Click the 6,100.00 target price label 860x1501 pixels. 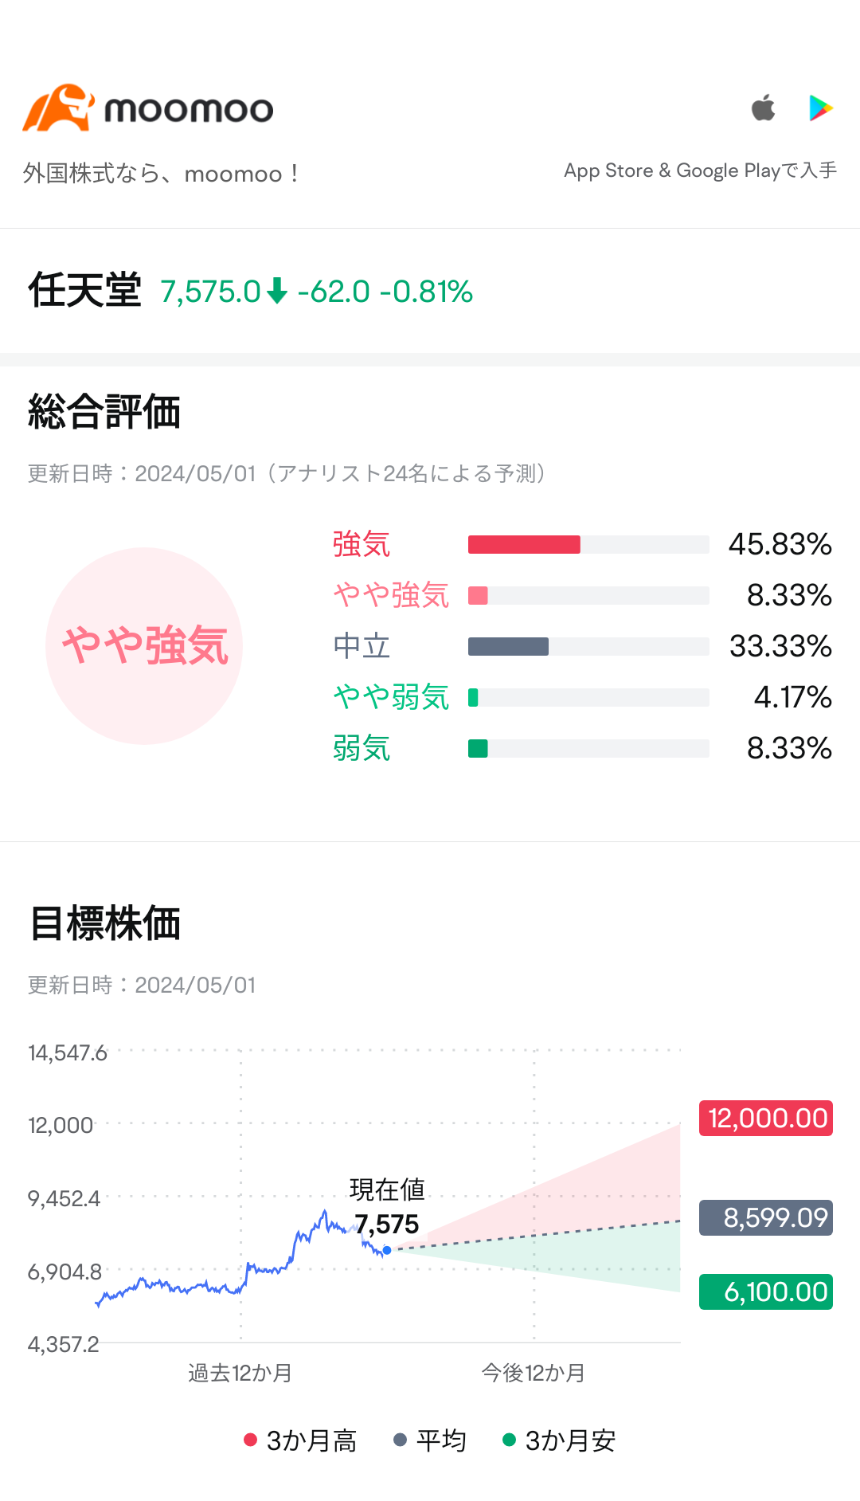point(764,1291)
